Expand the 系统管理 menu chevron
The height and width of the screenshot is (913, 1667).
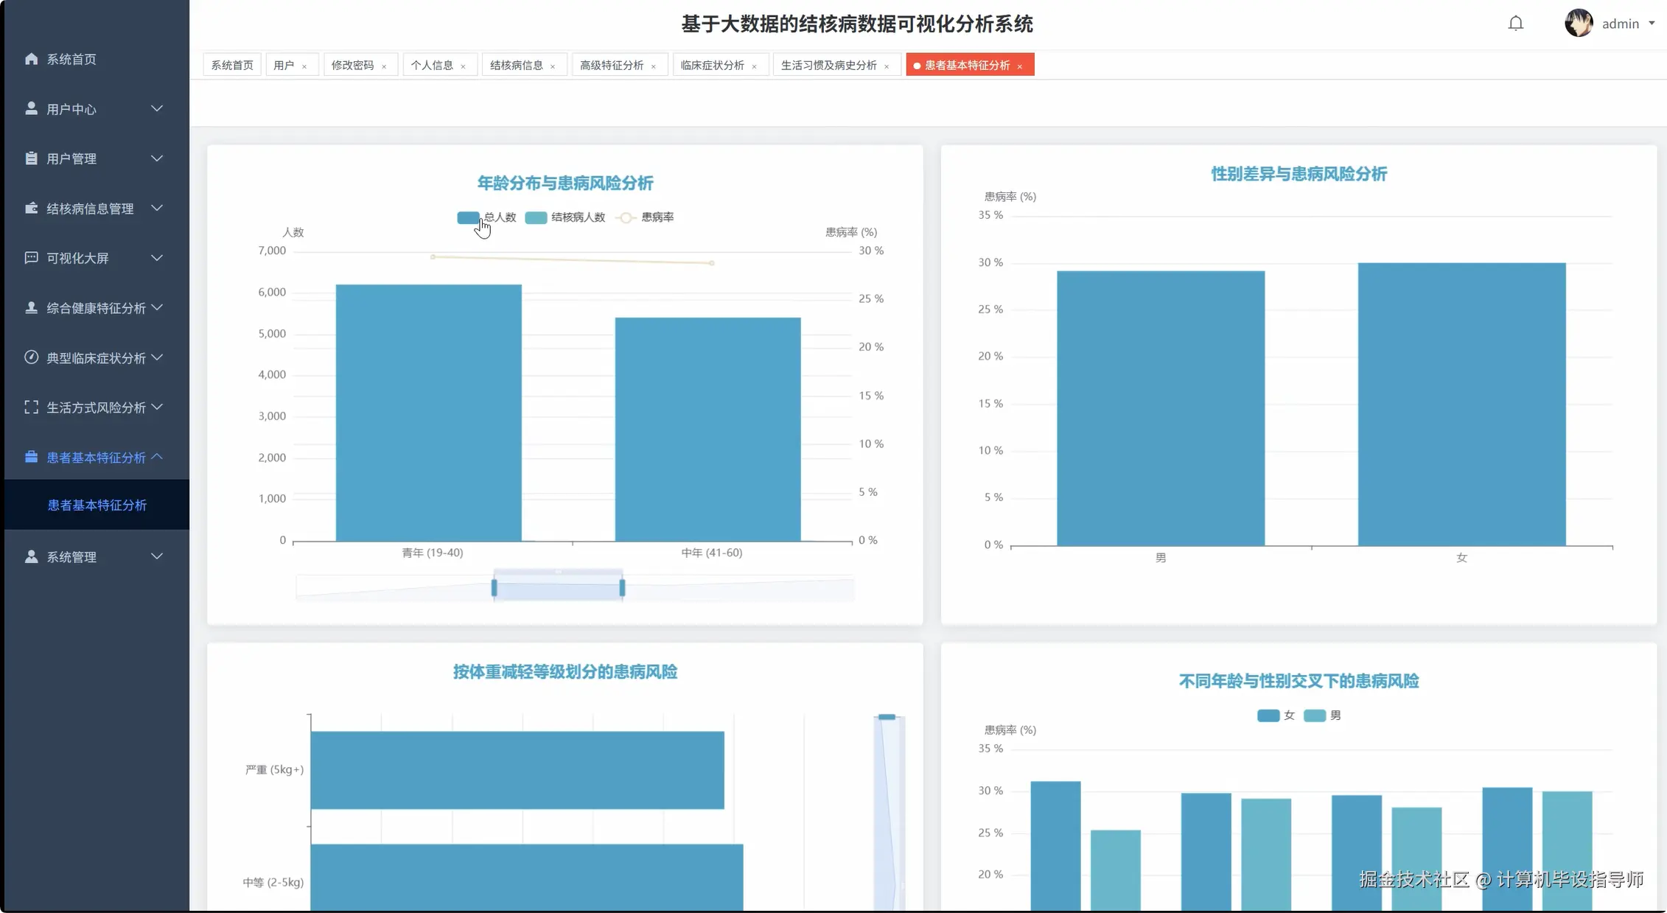point(157,556)
